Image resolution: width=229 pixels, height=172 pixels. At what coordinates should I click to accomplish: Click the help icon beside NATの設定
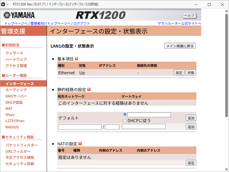point(80,144)
